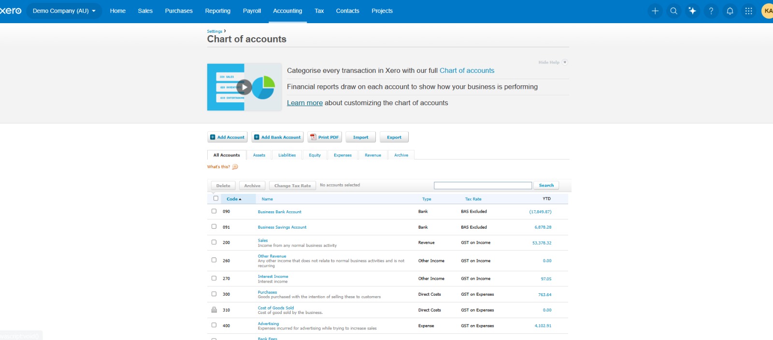Click the Xero logo

pyautogui.click(x=11, y=11)
